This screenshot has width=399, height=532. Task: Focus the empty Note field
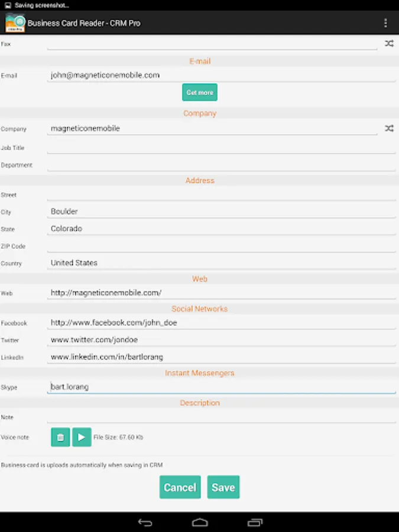point(221,417)
